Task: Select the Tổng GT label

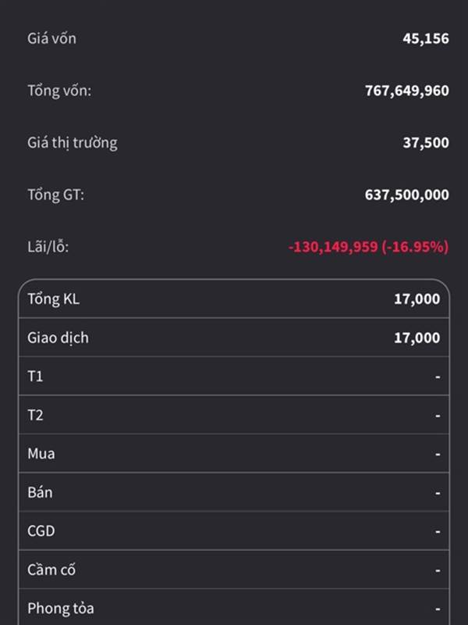Action: click(55, 195)
